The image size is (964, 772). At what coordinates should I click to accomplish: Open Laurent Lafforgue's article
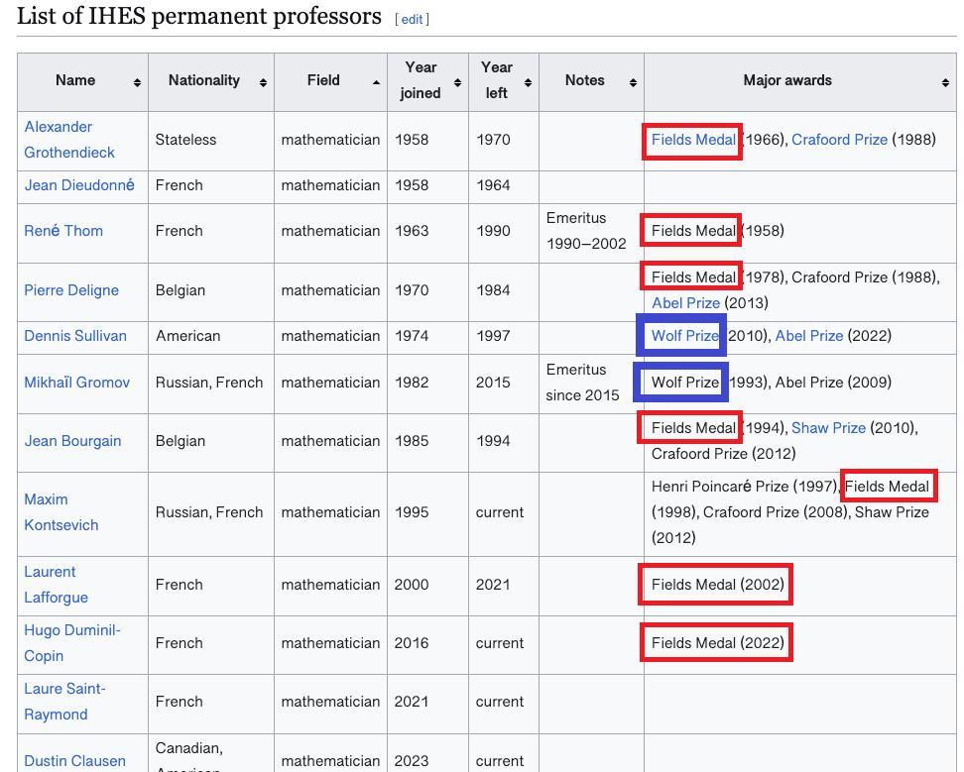(56, 585)
